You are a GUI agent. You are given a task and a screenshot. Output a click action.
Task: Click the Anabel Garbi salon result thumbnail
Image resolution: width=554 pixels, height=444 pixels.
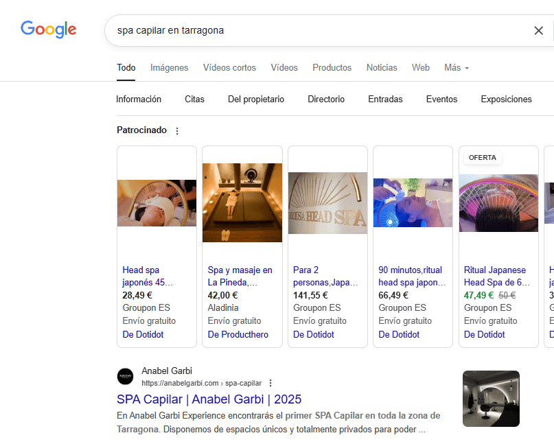tap(491, 399)
